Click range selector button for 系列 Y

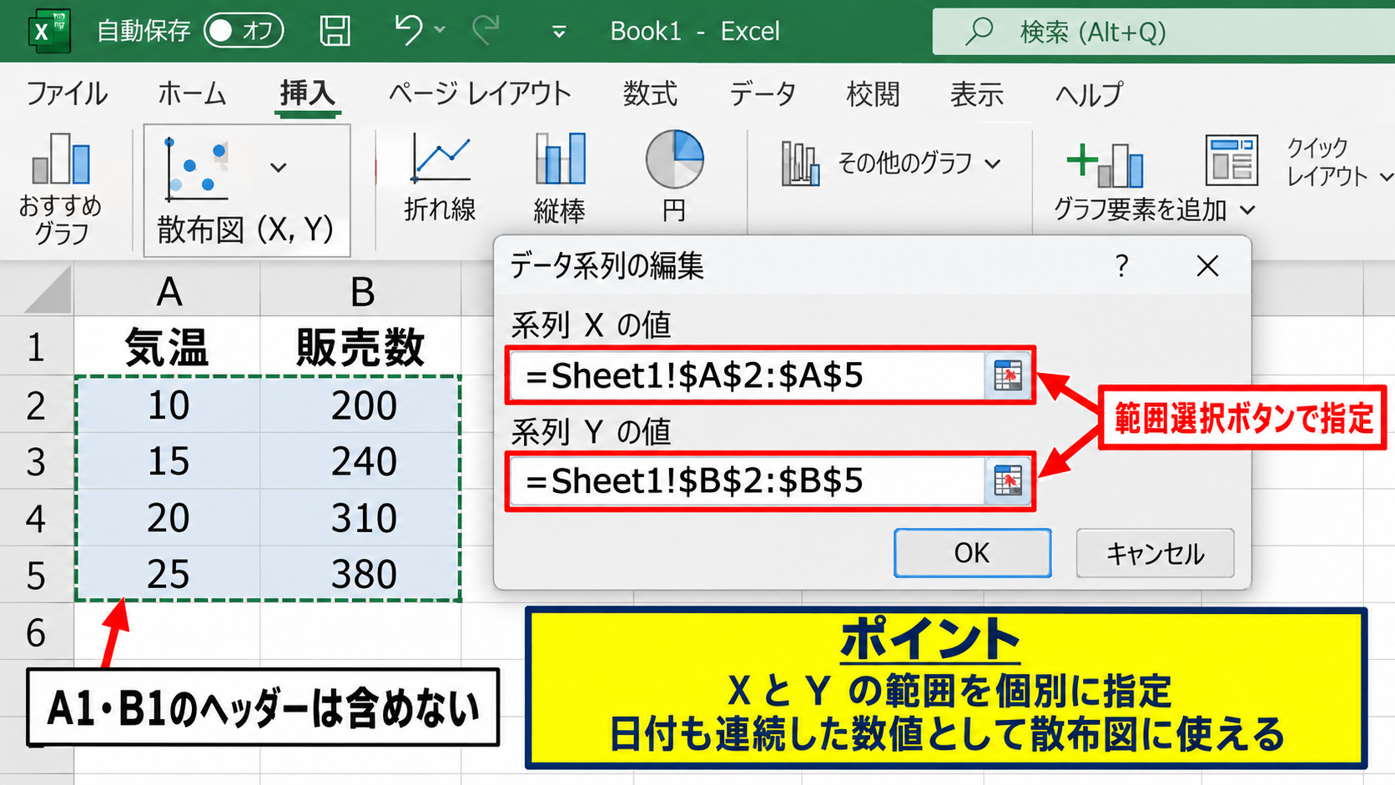pyautogui.click(x=1009, y=481)
